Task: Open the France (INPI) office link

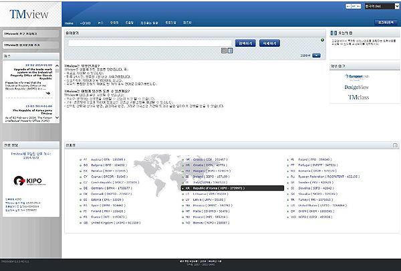Action: click(x=109, y=217)
